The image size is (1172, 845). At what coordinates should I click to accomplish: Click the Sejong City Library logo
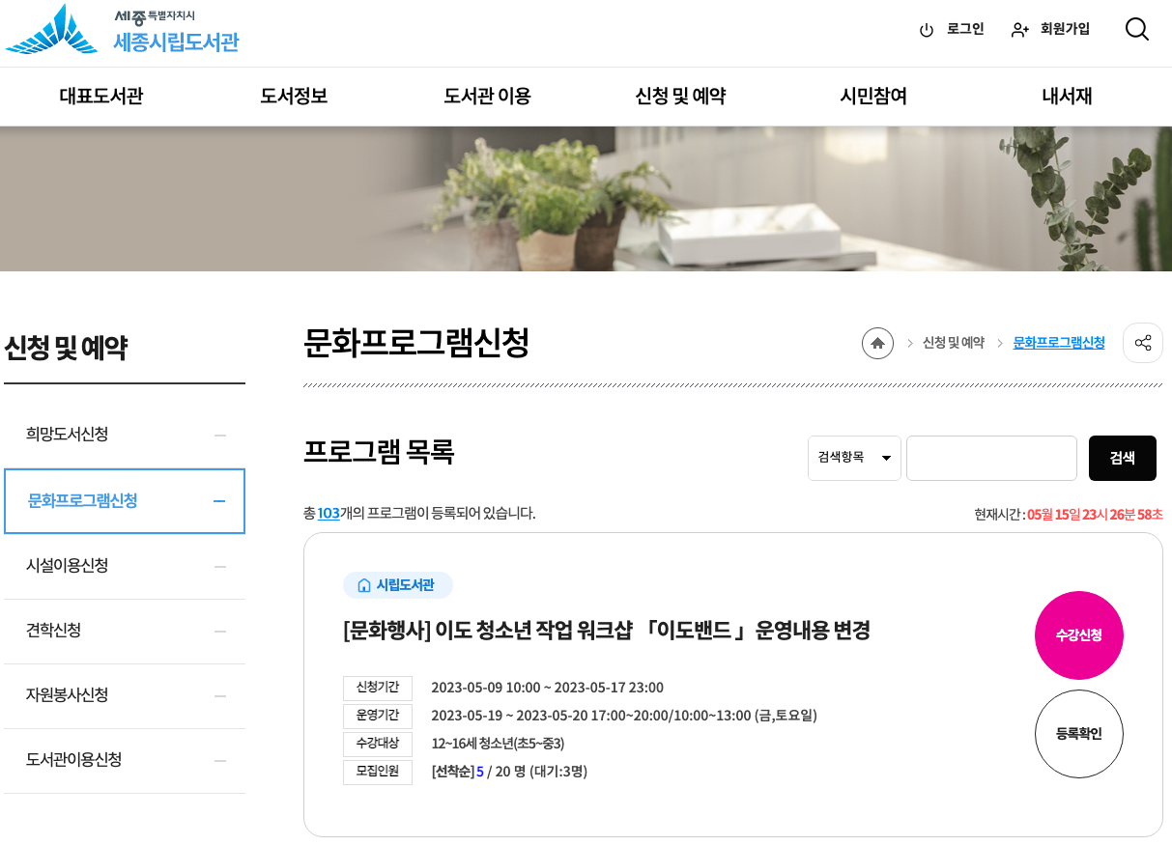pyautogui.click(x=122, y=30)
